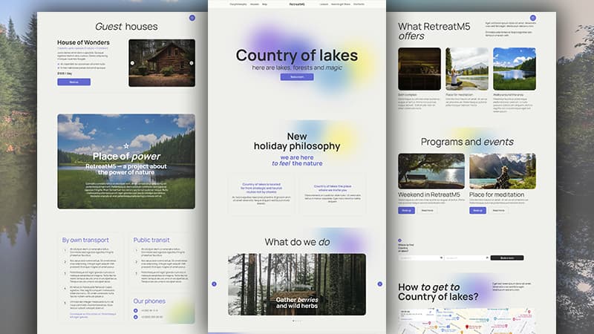594x334 pixels.
Task: Click the purple button under Place for meditation event
Action: (x=478, y=210)
